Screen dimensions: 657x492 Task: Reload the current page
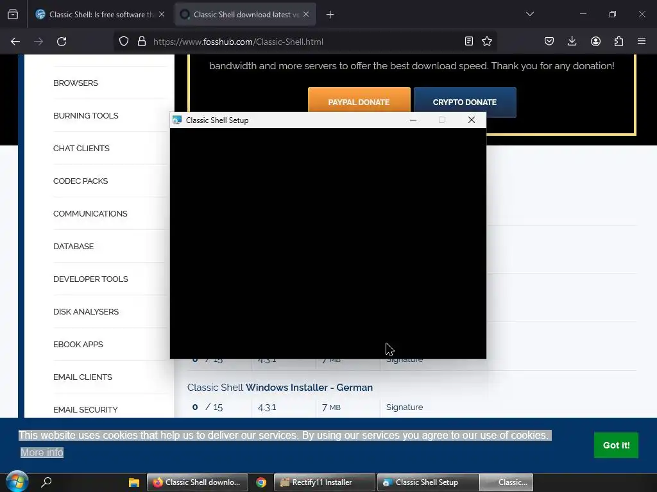pyautogui.click(x=62, y=42)
